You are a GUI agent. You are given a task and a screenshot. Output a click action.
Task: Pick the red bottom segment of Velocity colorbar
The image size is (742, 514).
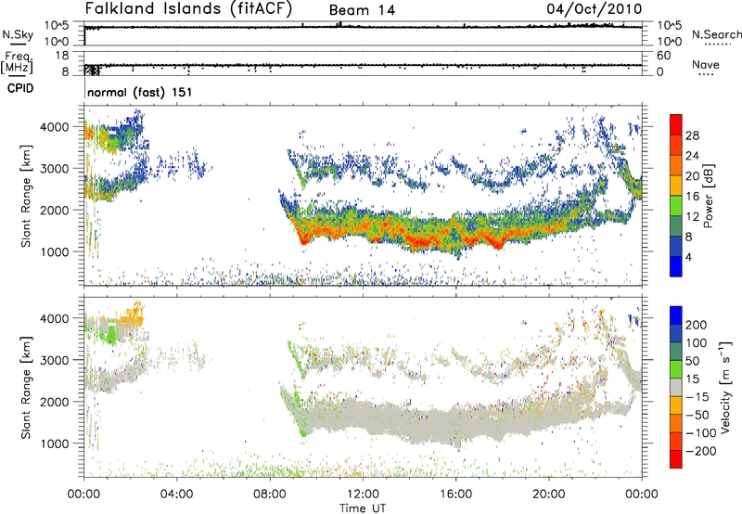tap(676, 459)
